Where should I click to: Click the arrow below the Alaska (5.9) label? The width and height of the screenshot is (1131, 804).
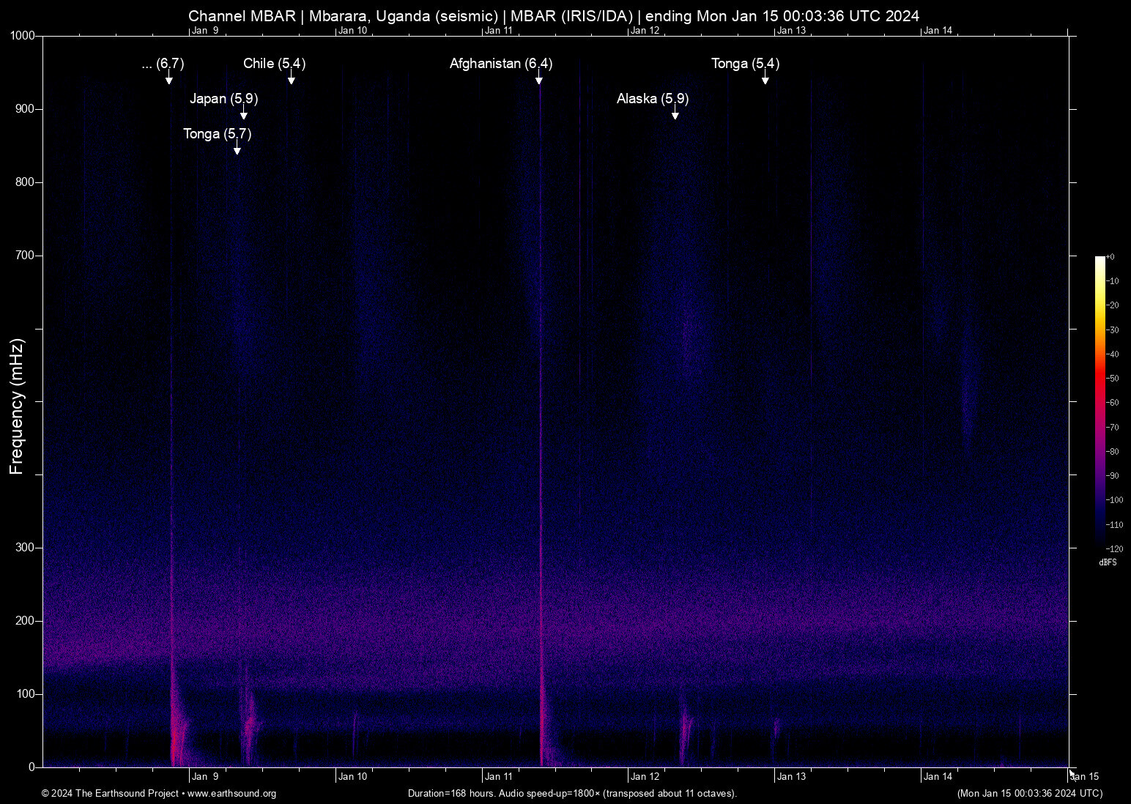click(x=675, y=113)
